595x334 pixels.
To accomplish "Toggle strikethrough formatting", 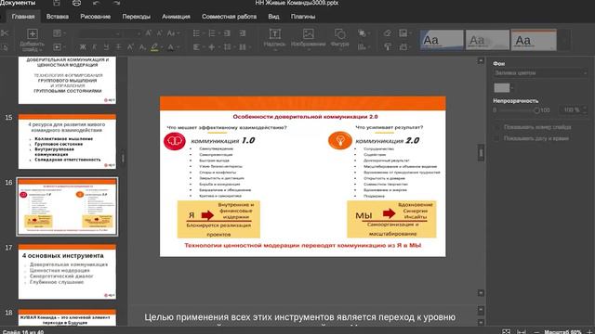I will click(118, 47).
